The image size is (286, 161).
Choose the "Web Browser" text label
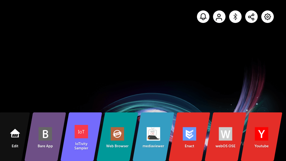click(x=117, y=146)
